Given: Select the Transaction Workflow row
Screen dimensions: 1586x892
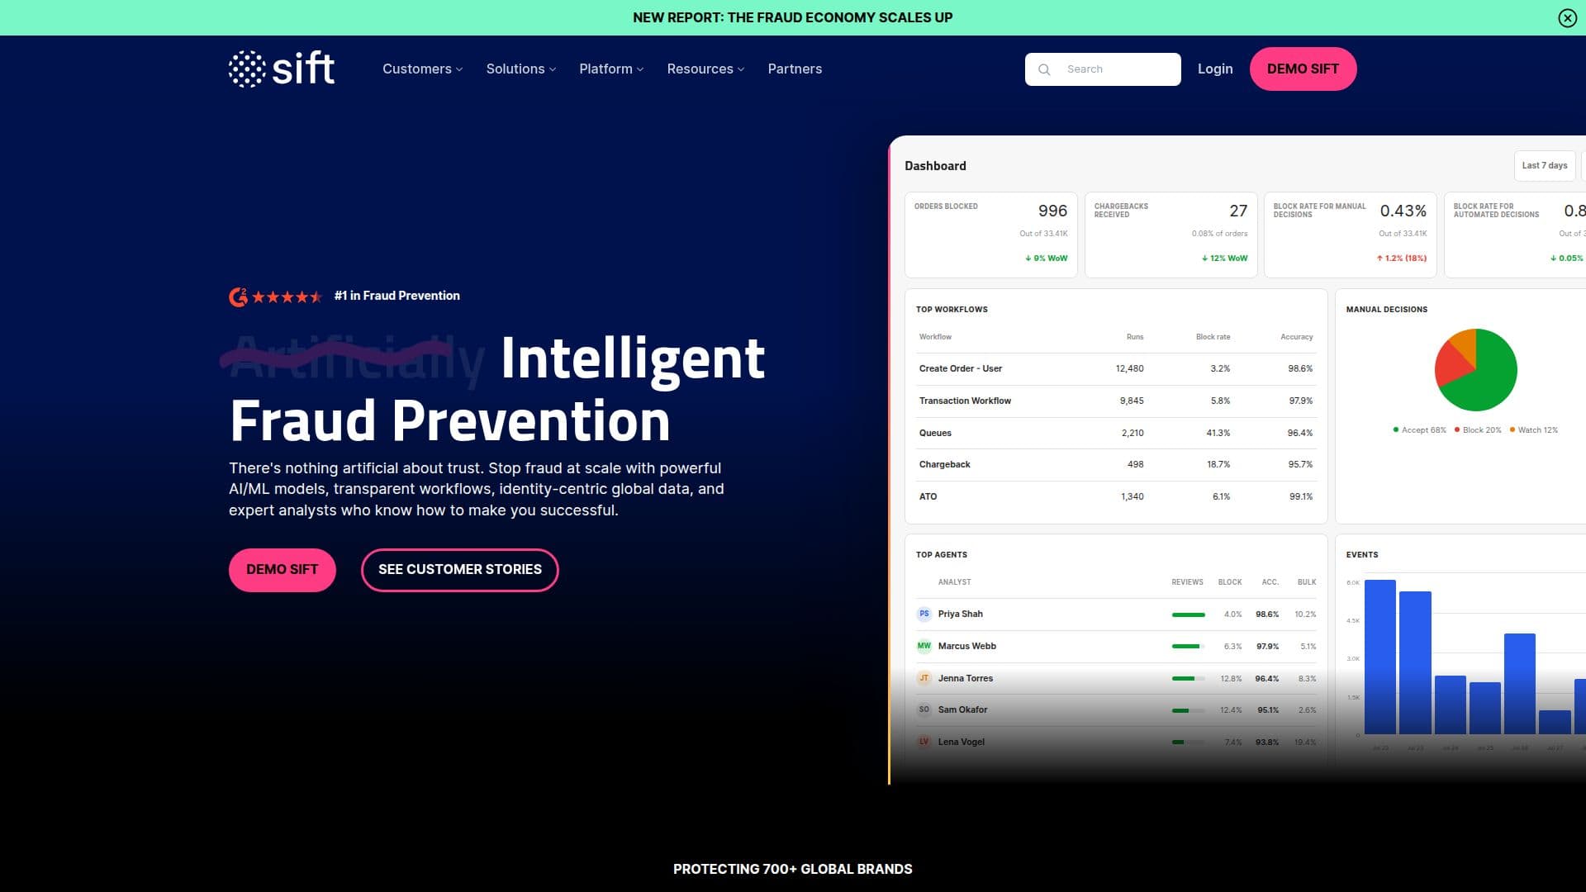Looking at the screenshot, I should pyautogui.click(x=1115, y=401).
